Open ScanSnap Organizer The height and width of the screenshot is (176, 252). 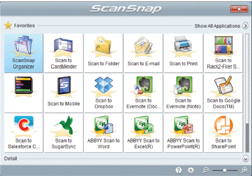click(24, 53)
